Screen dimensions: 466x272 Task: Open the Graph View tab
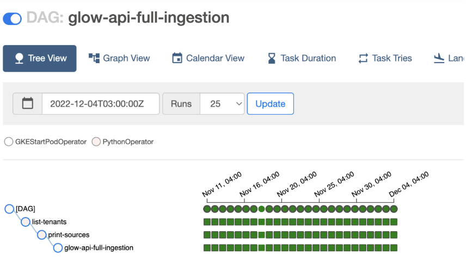coord(119,58)
